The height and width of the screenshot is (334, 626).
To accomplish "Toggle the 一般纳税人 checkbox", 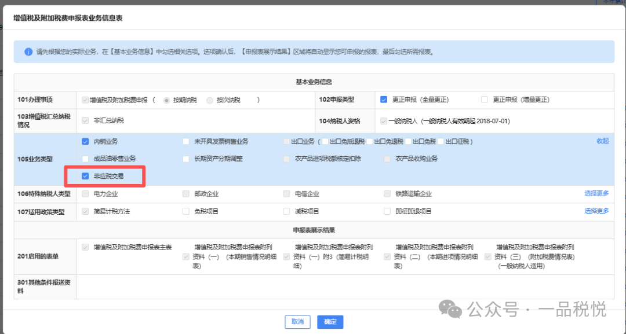I will [384, 121].
